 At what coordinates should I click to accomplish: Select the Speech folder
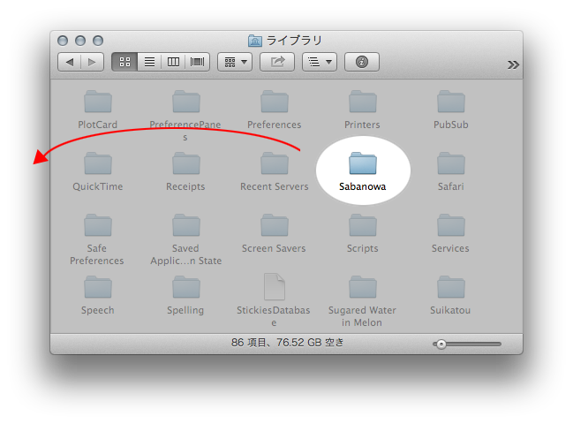click(x=98, y=287)
